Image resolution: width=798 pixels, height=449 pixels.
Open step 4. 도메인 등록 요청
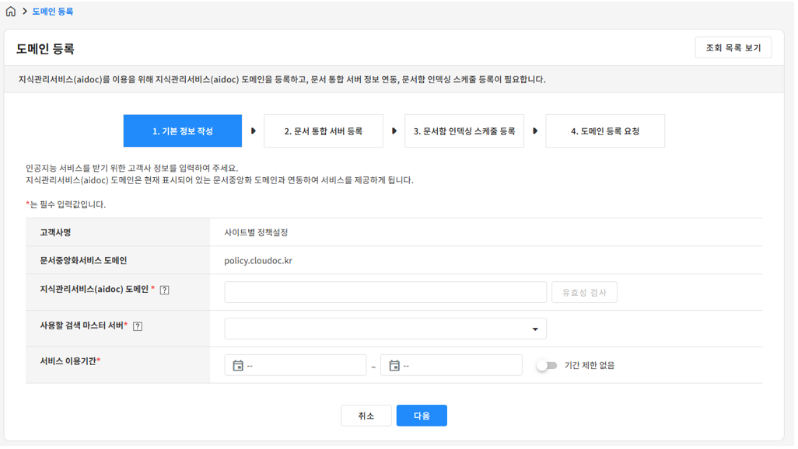[605, 131]
